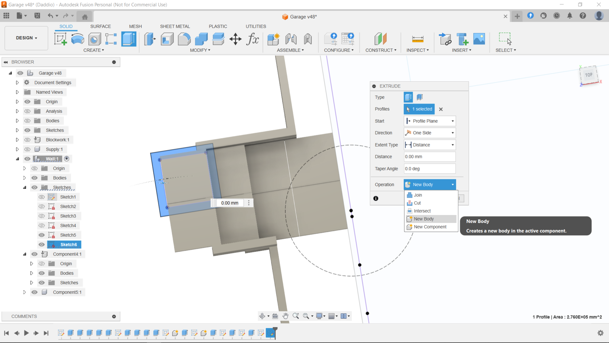The height and width of the screenshot is (343, 609).
Task: Show the Blockwork:1 component via eye icon
Action: pyautogui.click(x=27, y=140)
